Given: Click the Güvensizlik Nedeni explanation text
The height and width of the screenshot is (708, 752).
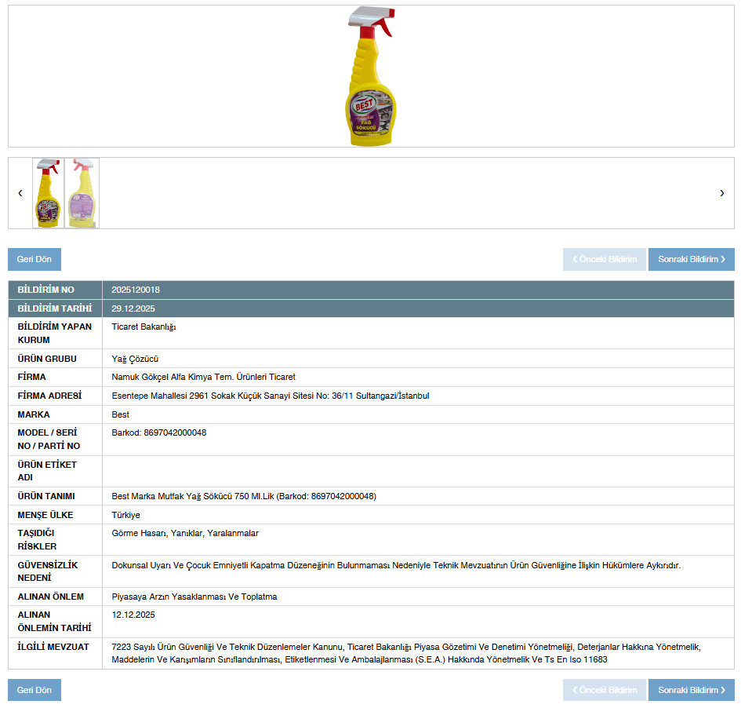Looking at the screenshot, I should [396, 565].
